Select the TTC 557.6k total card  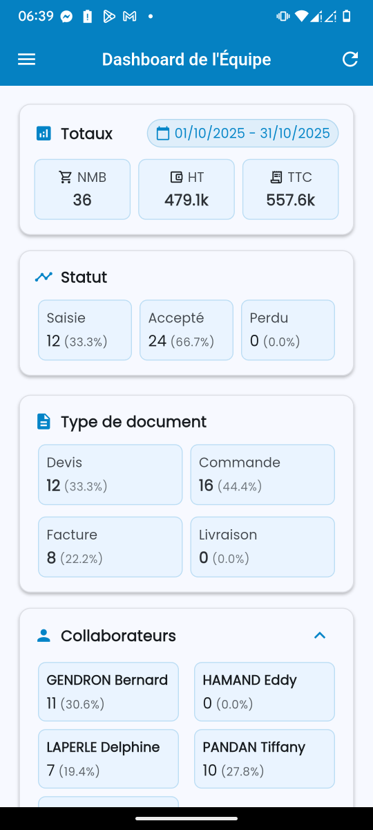coord(291,190)
